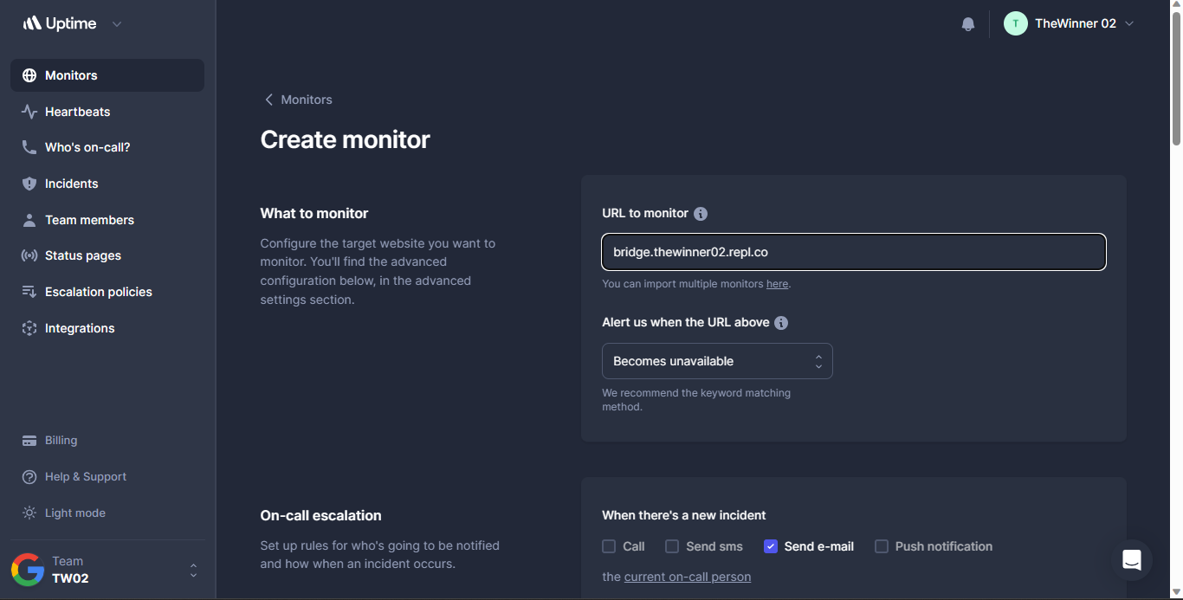Image resolution: width=1183 pixels, height=600 pixels.
Task: Focus the URL to monitor field
Action: (x=853, y=252)
